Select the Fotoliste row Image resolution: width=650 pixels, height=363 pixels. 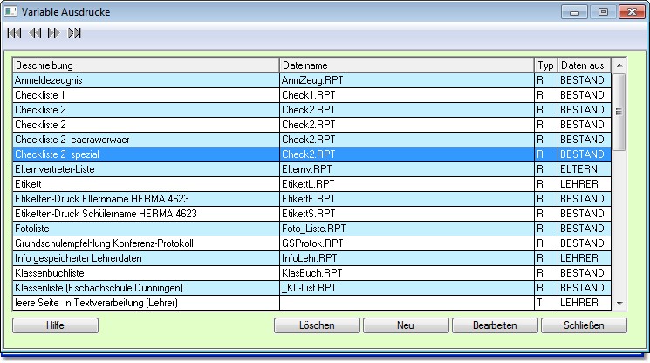click(x=146, y=229)
